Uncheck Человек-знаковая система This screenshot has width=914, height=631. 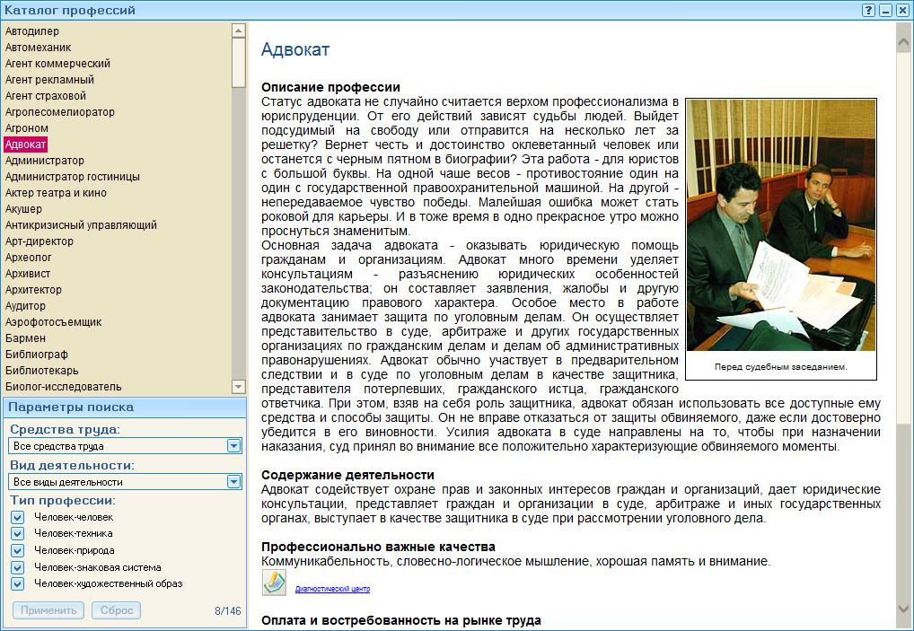click(17, 567)
